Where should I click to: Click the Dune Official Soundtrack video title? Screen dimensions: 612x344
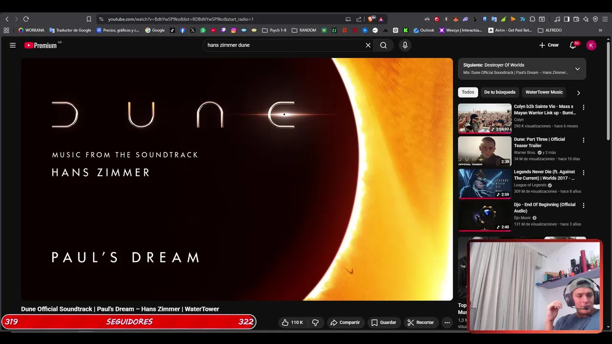tap(120, 309)
